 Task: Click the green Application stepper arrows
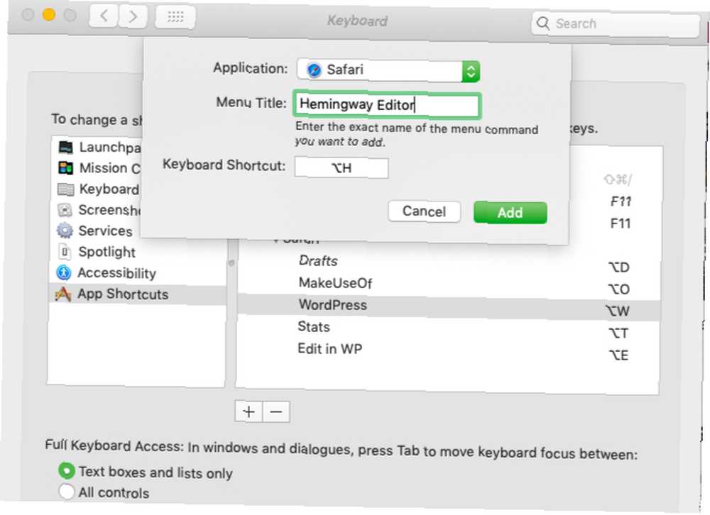[471, 71]
